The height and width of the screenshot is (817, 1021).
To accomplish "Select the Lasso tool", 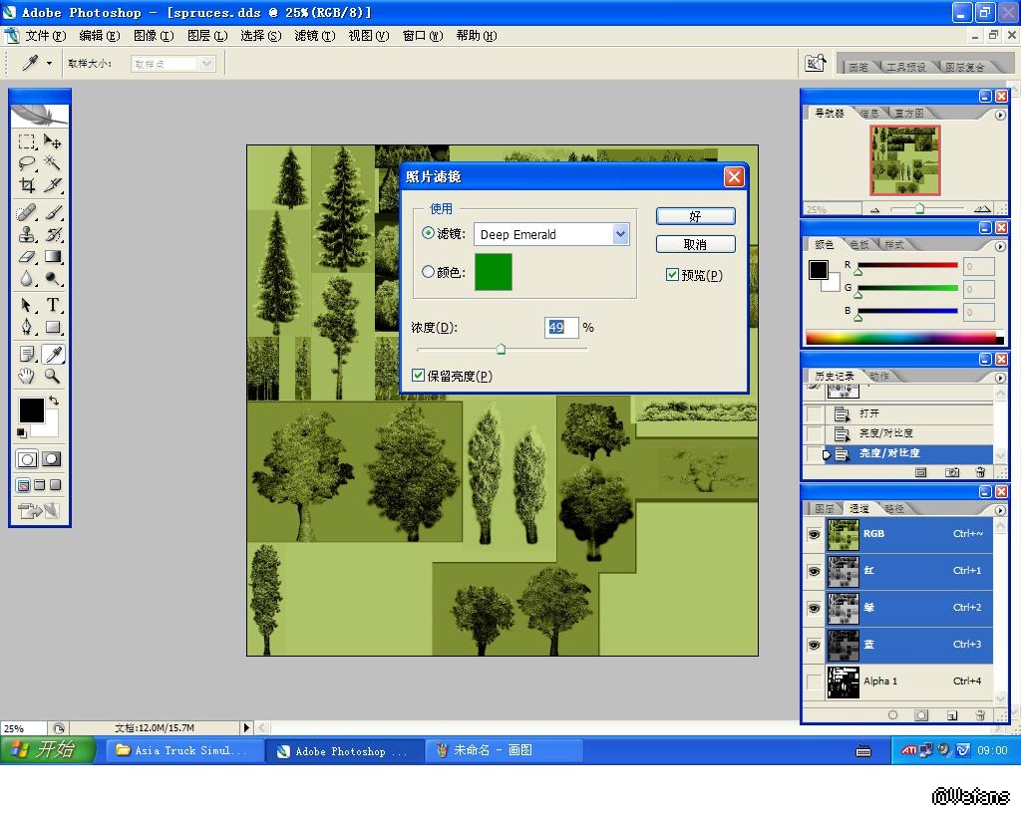I will coord(27,163).
